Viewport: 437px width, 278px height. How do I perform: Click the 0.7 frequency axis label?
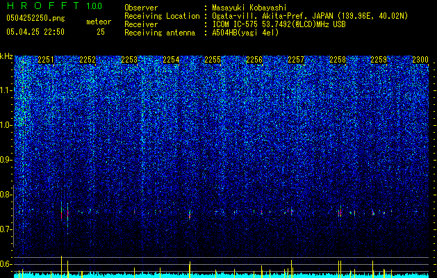click(6, 229)
